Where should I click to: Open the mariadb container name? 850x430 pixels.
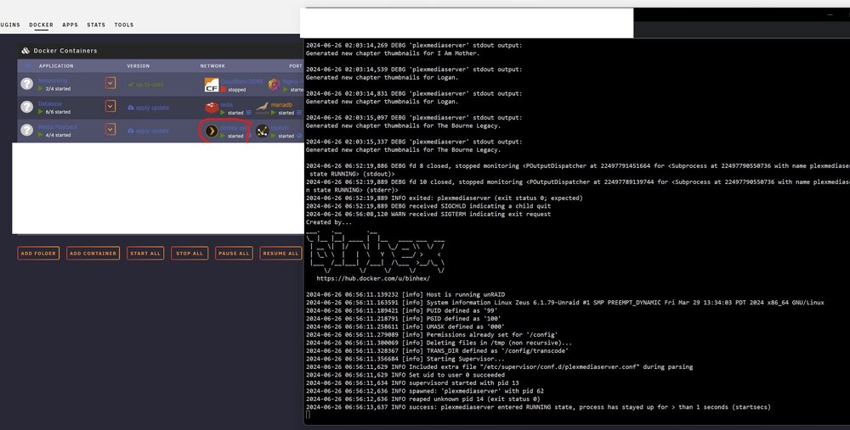click(x=281, y=104)
